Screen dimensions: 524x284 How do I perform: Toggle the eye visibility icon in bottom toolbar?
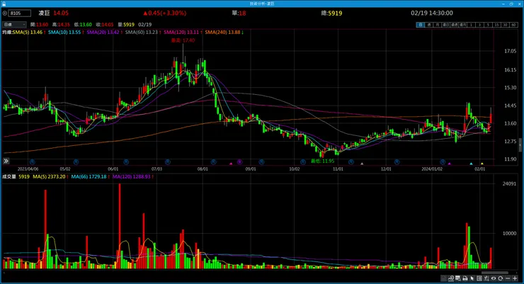[x=494, y=278]
